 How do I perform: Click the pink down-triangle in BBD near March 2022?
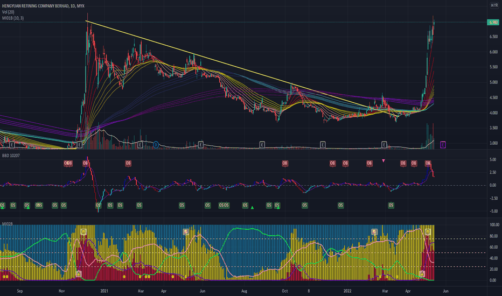(x=384, y=160)
